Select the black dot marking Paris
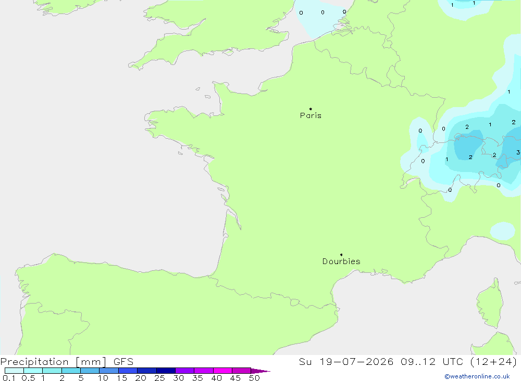 311,109
